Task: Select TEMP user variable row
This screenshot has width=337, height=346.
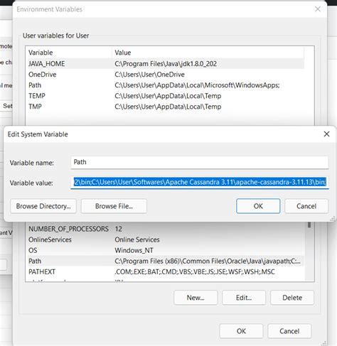Action: pos(166,96)
